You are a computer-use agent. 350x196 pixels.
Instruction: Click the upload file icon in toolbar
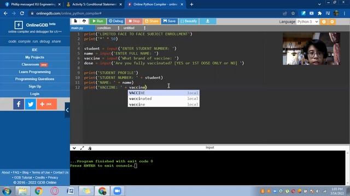(x=84, y=21)
